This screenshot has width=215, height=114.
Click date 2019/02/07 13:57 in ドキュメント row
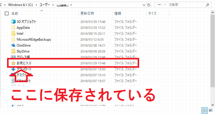tap(93, 81)
